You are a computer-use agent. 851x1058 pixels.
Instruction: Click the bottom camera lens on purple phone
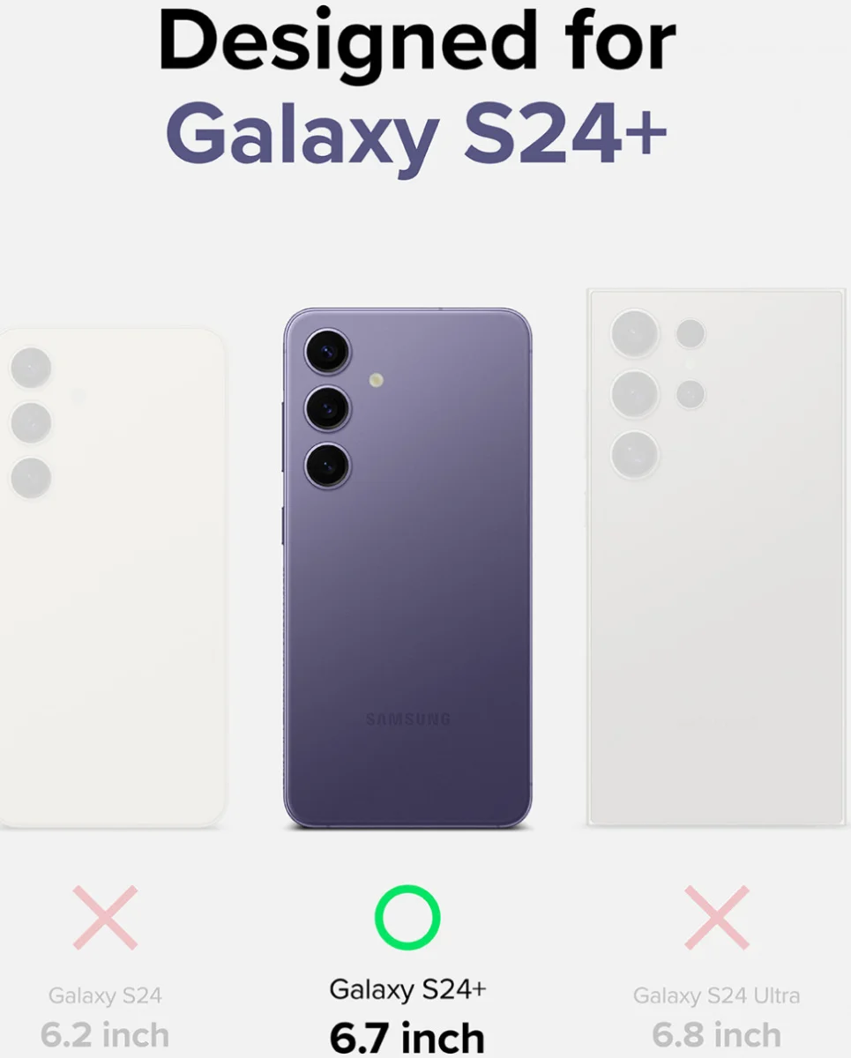327,466
